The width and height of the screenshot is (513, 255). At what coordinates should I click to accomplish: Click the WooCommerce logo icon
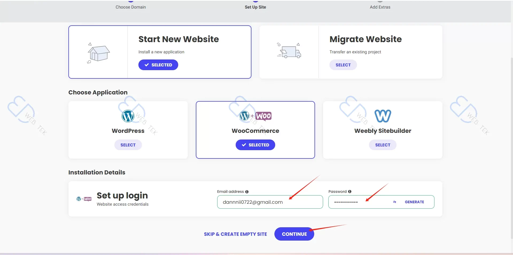(255, 116)
